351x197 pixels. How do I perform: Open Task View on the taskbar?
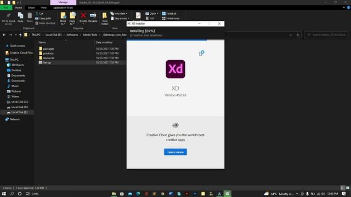(x=27, y=194)
